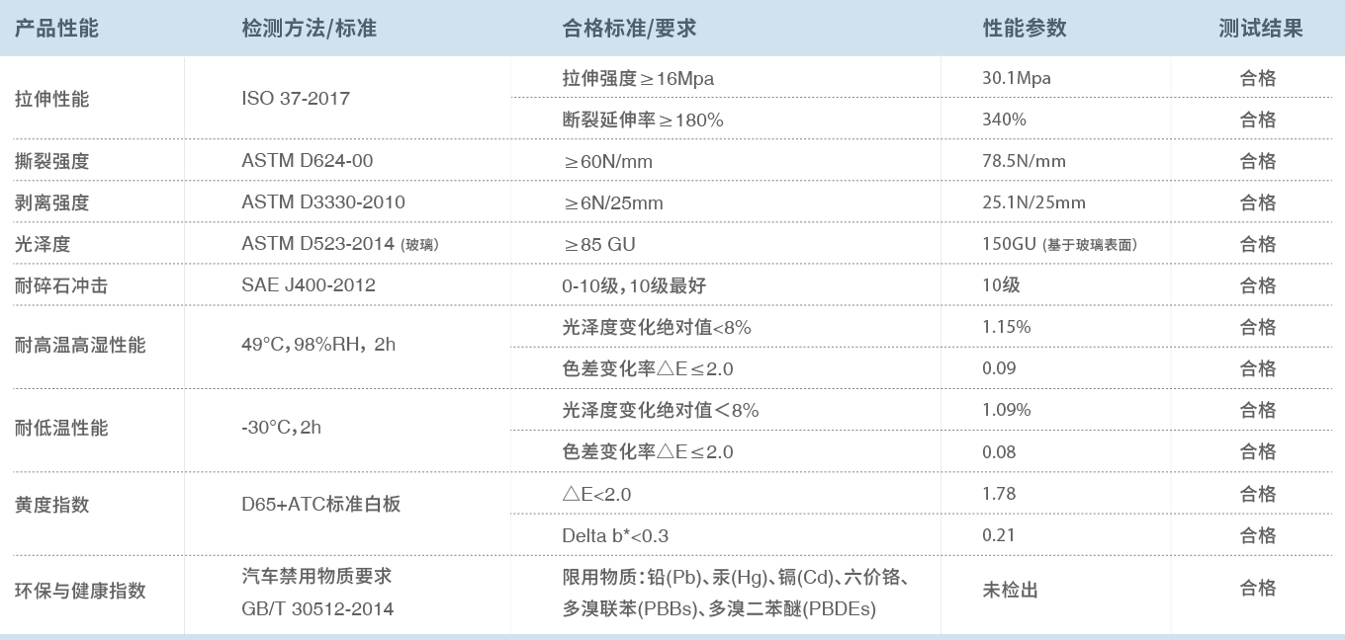This screenshot has height=640, width=1345.
Task: Click the 性能参数 column header
Action: coord(1025,29)
